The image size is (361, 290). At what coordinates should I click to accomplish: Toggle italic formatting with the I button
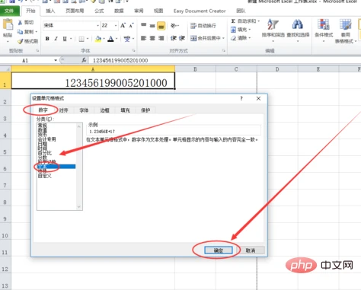56,39
